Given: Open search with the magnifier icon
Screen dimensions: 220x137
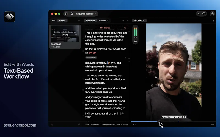Looking at the screenshot, I should point(72,14).
